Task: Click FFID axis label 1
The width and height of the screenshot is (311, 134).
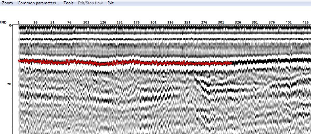Action: pyautogui.click(x=19, y=23)
